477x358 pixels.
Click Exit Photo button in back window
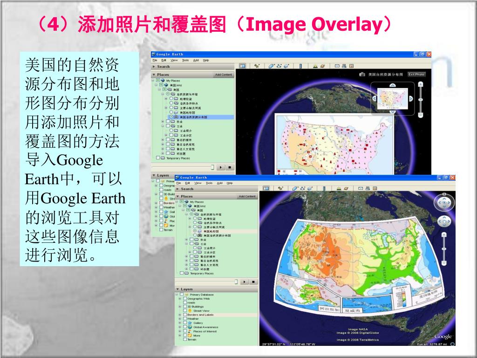[x=416, y=74]
